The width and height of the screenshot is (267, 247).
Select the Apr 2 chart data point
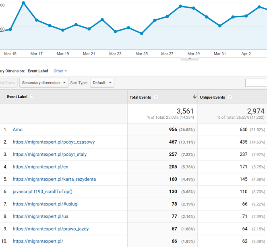pos(246,16)
